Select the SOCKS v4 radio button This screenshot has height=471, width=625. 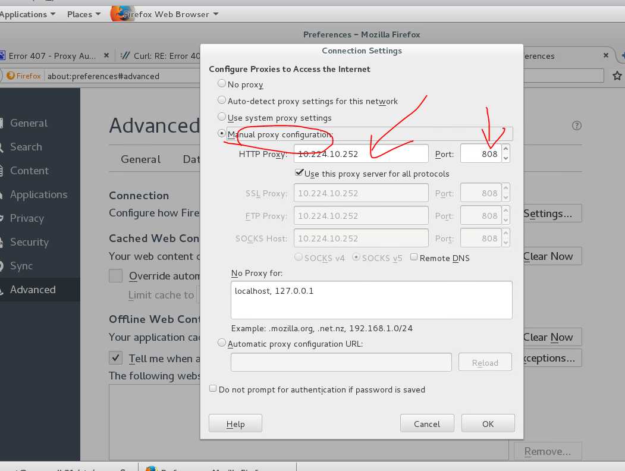pyautogui.click(x=298, y=257)
